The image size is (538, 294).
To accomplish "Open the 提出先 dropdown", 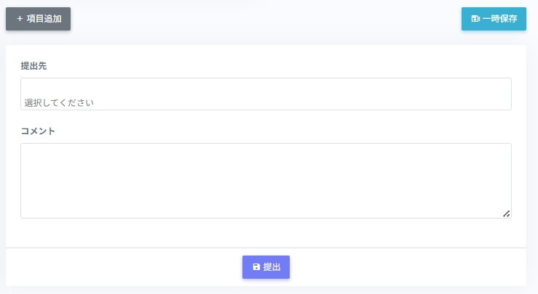I will [x=266, y=94].
